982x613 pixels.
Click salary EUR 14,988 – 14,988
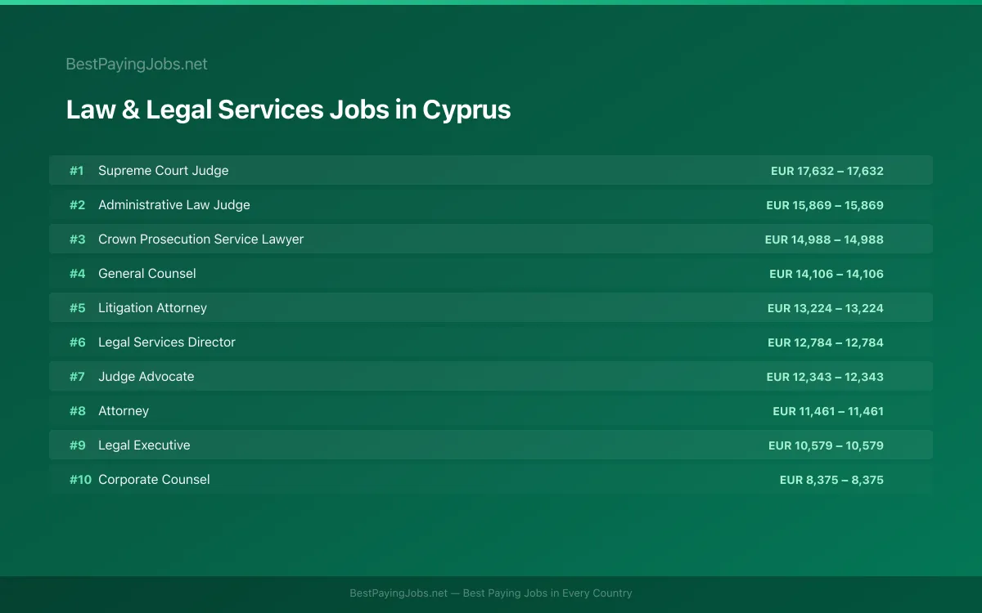tap(824, 239)
